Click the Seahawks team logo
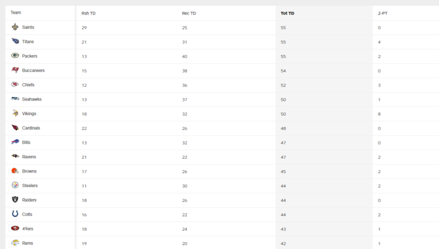Image resolution: width=439 pixels, height=249 pixels. 15,99
